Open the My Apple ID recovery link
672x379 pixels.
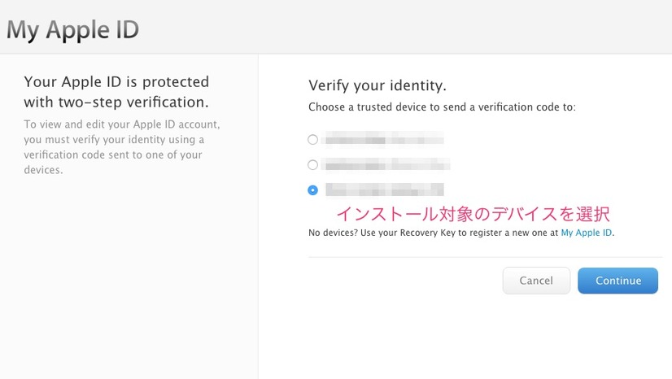[587, 233]
